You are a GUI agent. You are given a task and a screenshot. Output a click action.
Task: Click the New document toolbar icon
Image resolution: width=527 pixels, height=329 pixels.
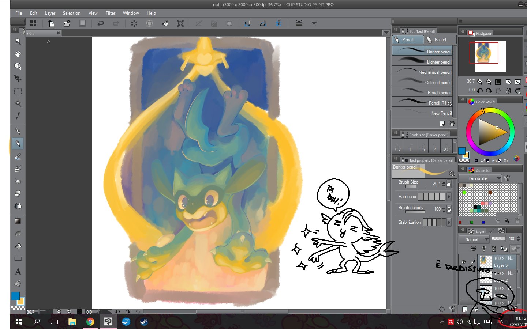[51, 23]
